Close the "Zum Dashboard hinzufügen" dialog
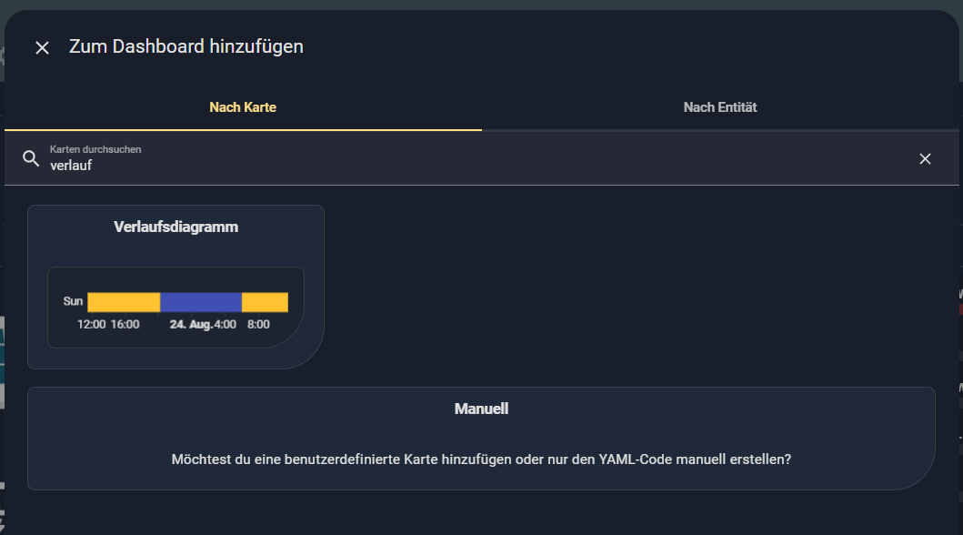The width and height of the screenshot is (963, 535). pyautogui.click(x=42, y=47)
